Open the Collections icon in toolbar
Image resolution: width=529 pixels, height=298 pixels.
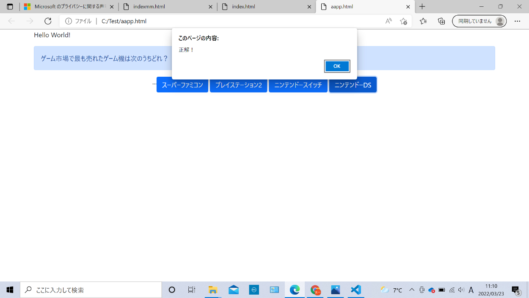pyautogui.click(x=441, y=21)
